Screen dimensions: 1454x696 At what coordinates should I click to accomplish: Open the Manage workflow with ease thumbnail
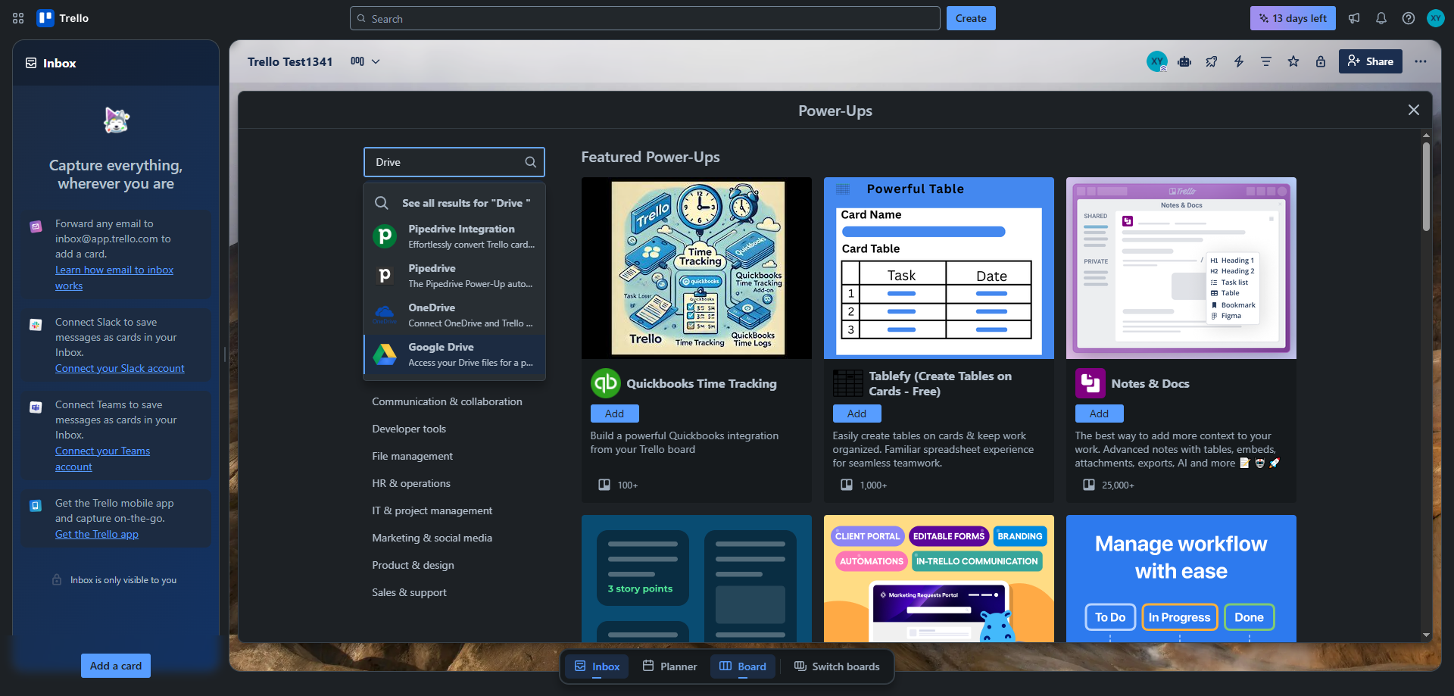[x=1181, y=579]
